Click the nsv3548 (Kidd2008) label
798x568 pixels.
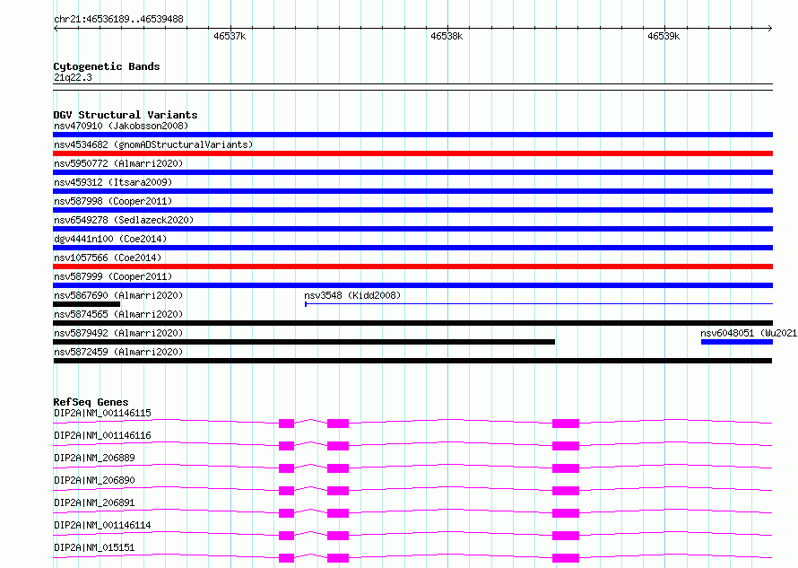(352, 295)
